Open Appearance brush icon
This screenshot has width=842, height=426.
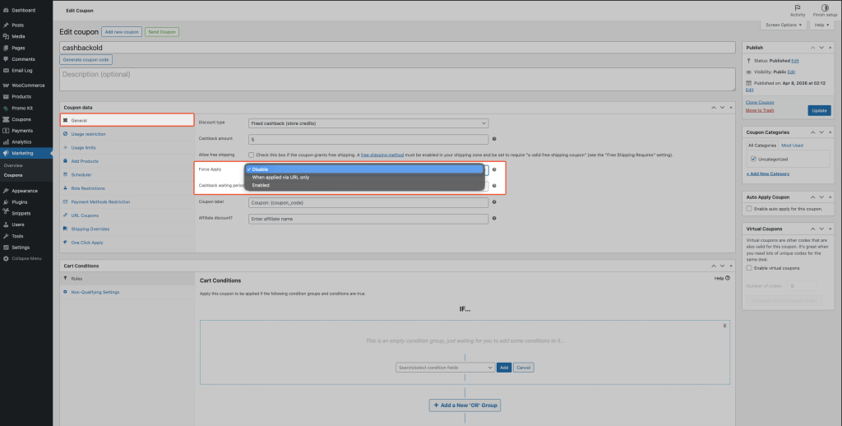click(6, 191)
